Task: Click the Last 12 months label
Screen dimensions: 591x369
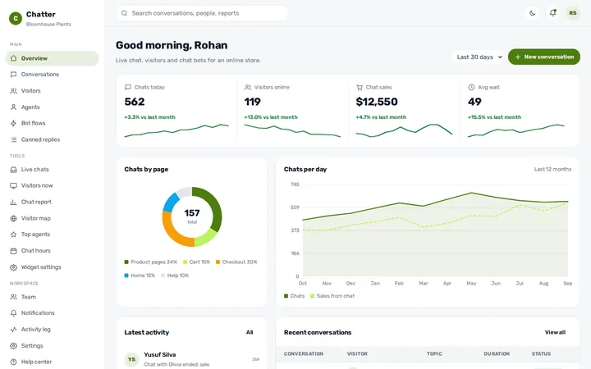Action: (552, 170)
